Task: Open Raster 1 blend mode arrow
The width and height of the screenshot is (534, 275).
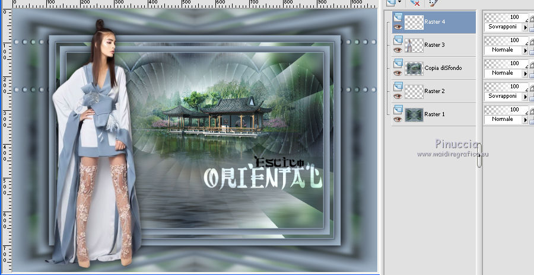Action: coord(526,120)
